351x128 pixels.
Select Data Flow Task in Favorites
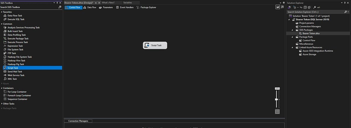15,15
